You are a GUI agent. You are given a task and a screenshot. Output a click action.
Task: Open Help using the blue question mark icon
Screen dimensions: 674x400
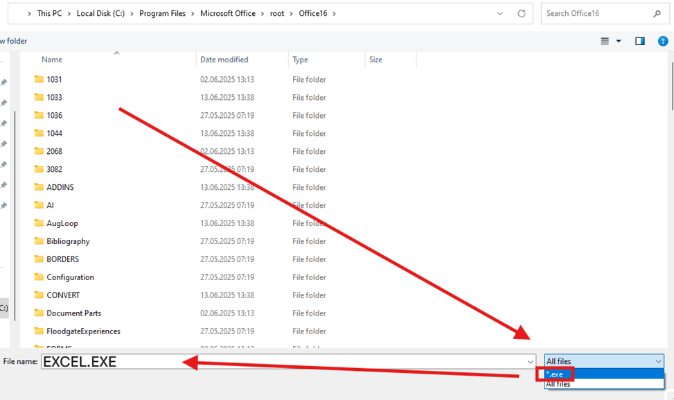tap(662, 41)
